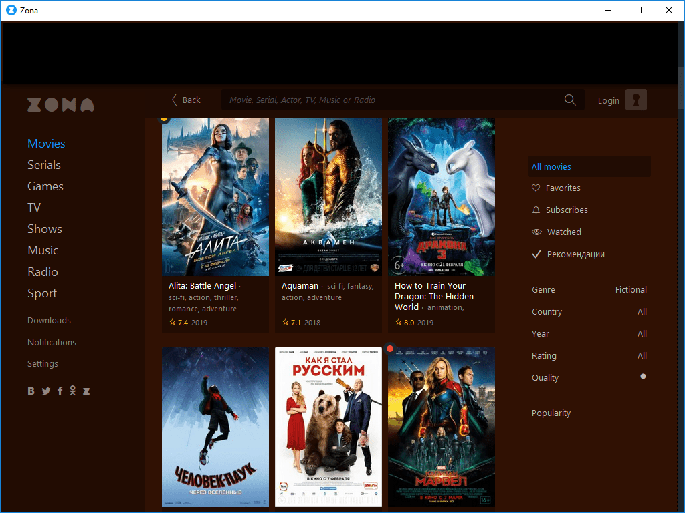Screen dimensions: 685x513
Task: Toggle the Quality filter dot
Action: (x=643, y=377)
